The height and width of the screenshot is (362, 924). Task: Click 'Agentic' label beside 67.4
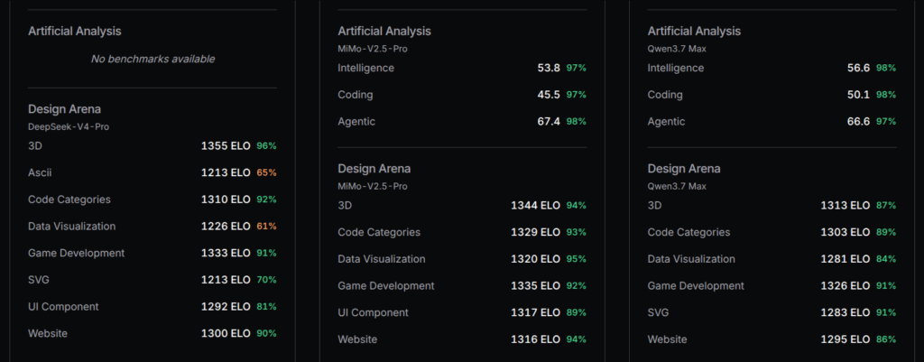pos(356,122)
